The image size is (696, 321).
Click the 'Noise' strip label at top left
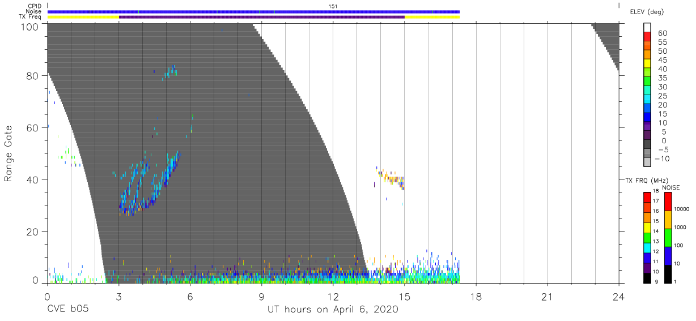click(x=33, y=11)
